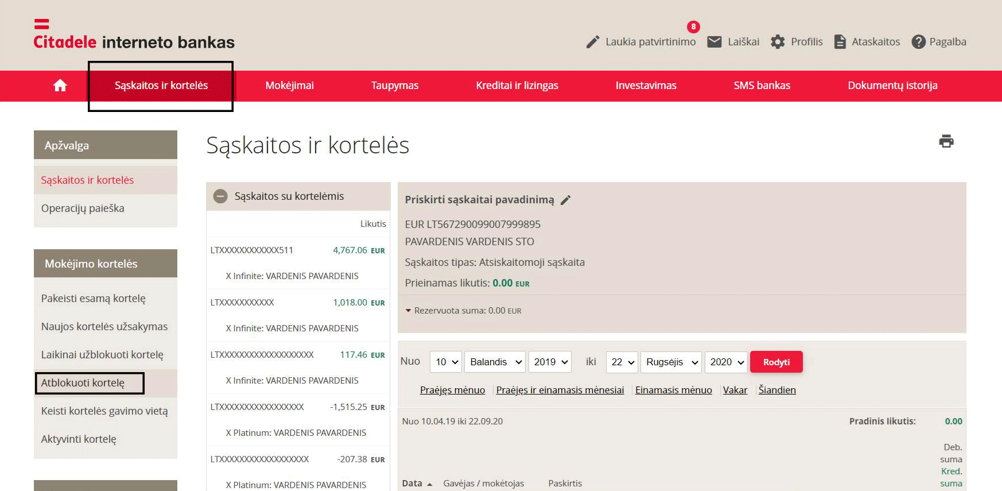Select account with -207.38 EUR balance

(298, 459)
